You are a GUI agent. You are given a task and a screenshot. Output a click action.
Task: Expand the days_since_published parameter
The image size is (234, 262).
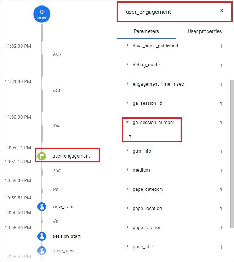point(128,45)
